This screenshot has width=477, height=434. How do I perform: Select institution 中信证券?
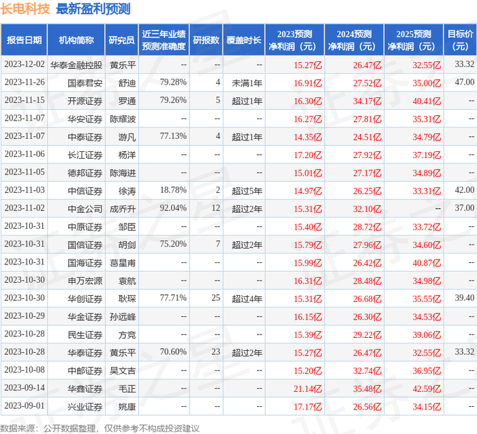click(85, 191)
